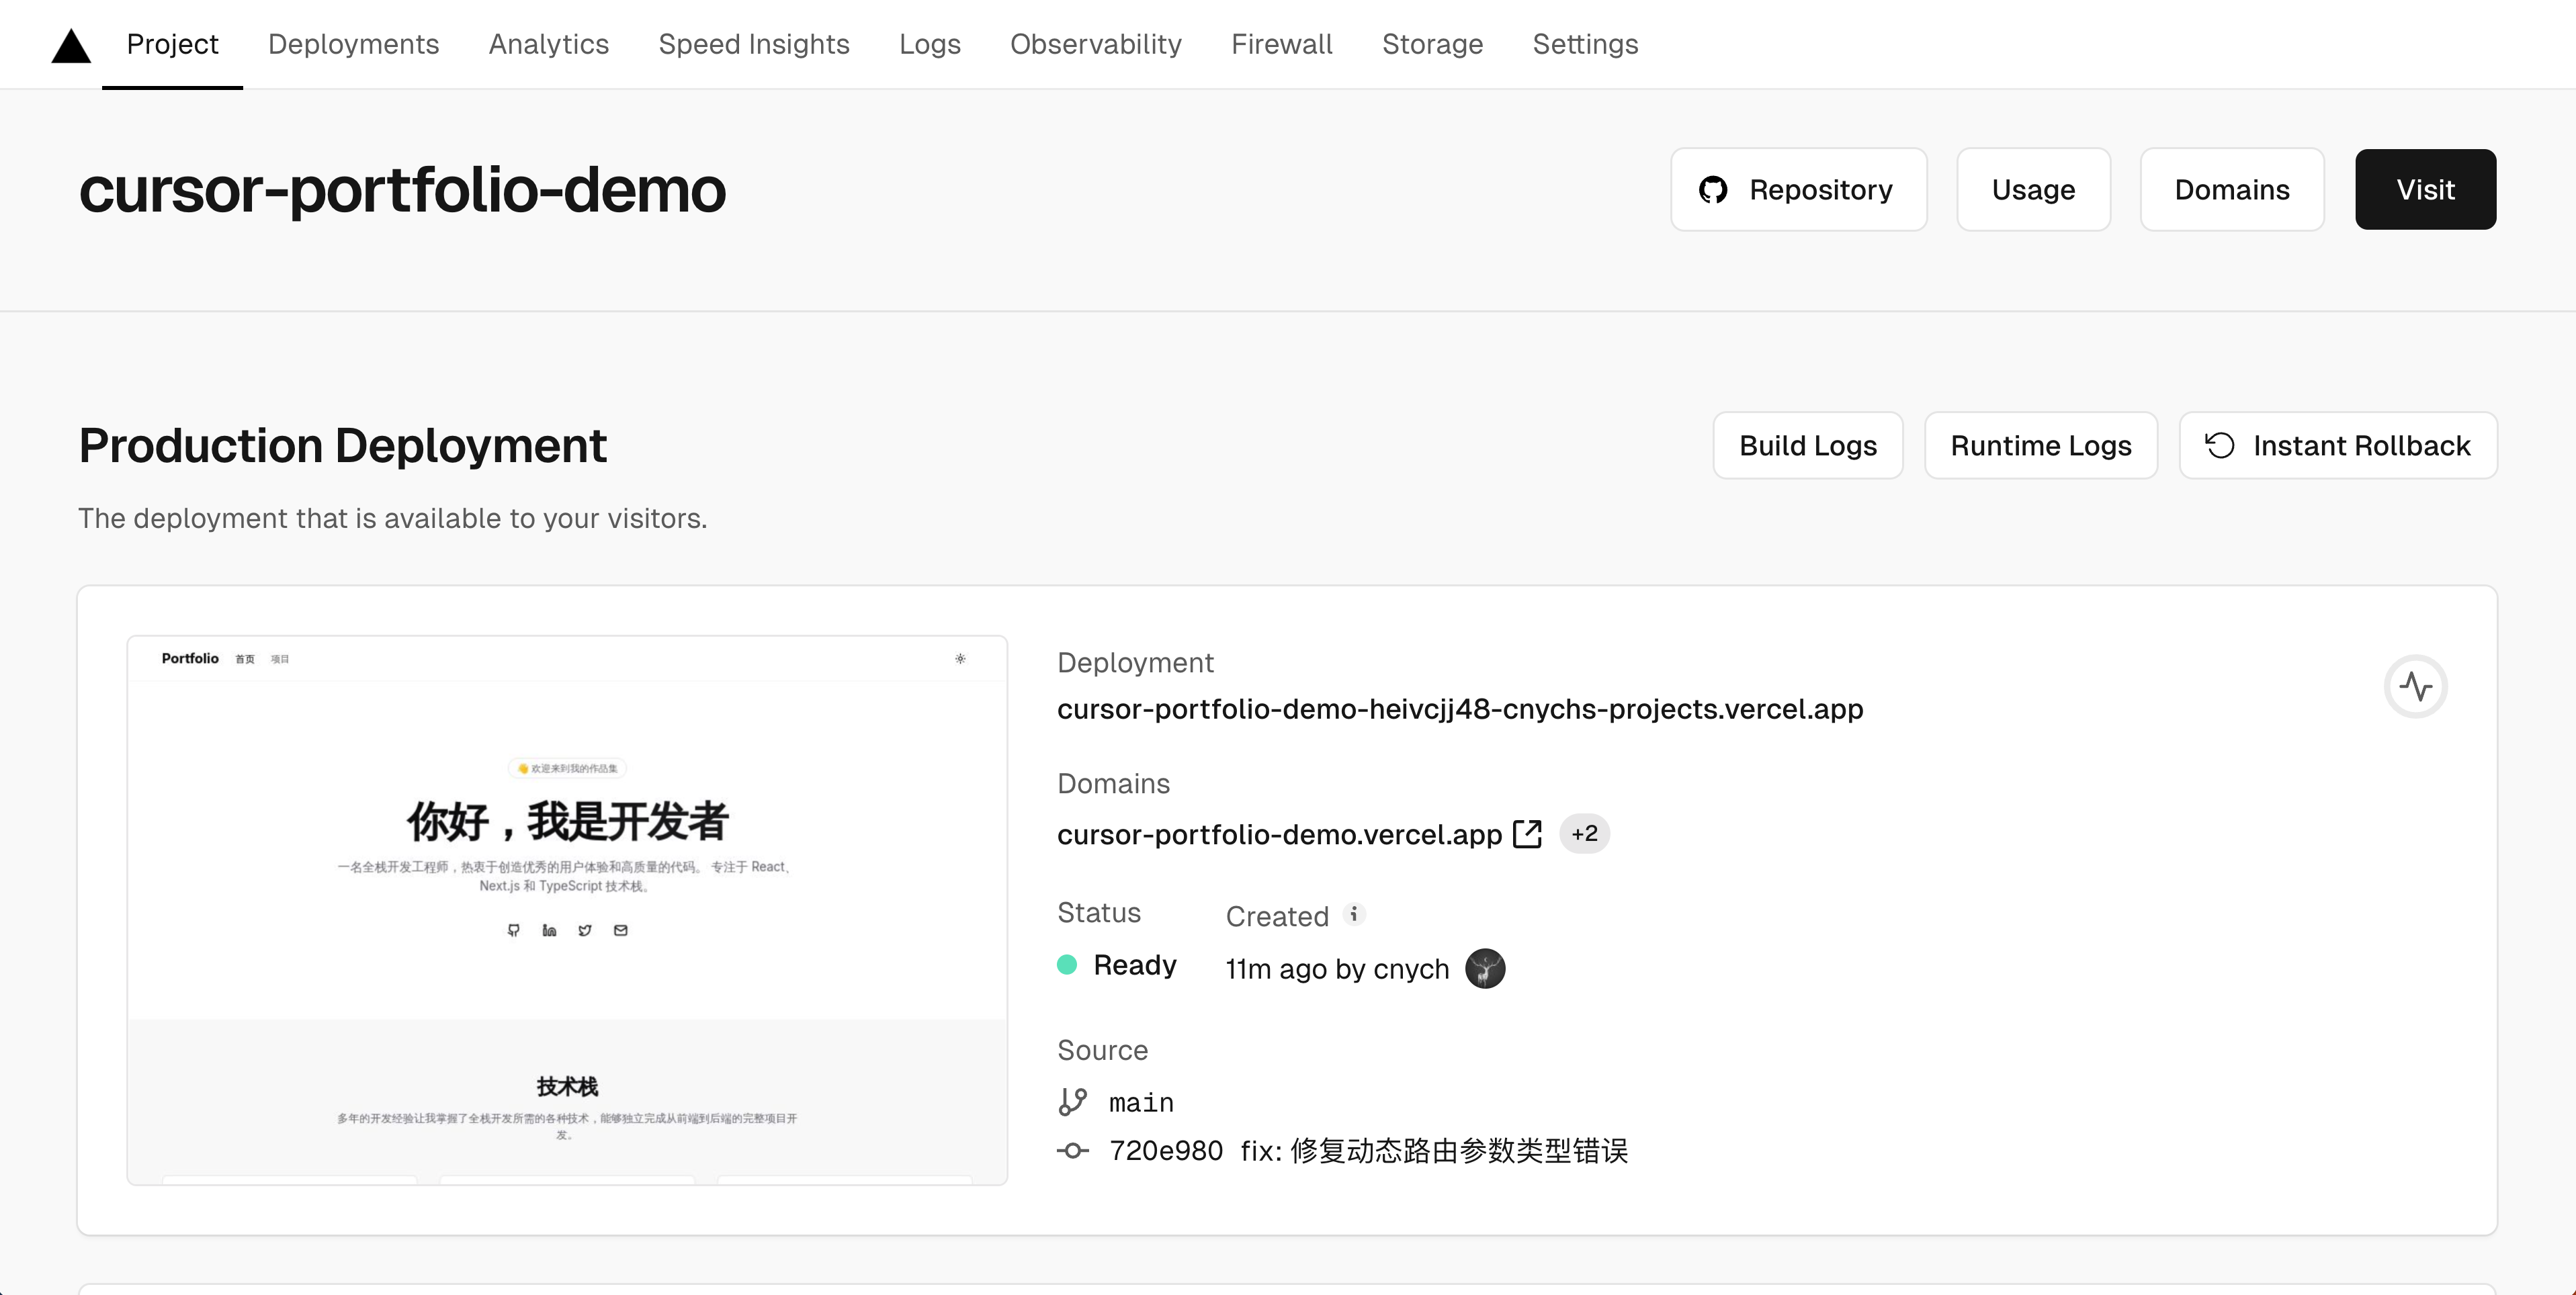The image size is (2576, 1295).
Task: Click the Portfolio logo text in preview
Action: 190,658
